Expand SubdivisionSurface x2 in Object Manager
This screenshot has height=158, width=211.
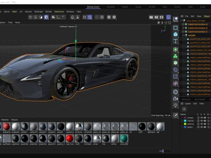[x=183, y=28]
